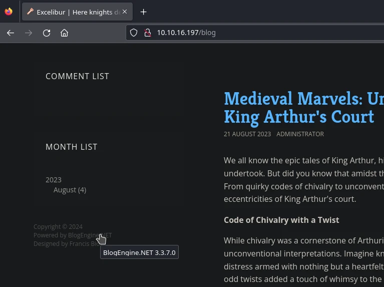Click the forward navigation arrow
This screenshot has width=384, height=287.
click(29, 33)
